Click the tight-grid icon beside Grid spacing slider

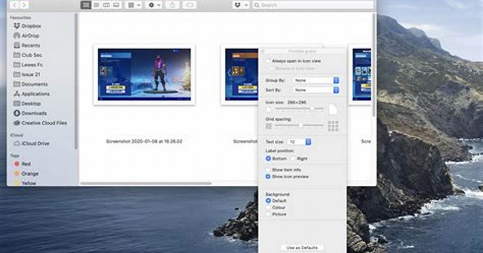click(x=269, y=126)
